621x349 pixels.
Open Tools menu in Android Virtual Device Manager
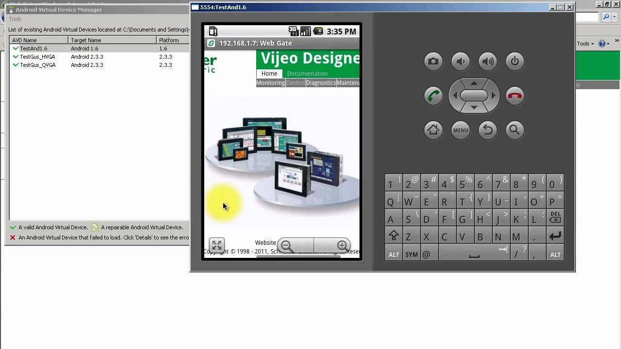tap(15, 19)
